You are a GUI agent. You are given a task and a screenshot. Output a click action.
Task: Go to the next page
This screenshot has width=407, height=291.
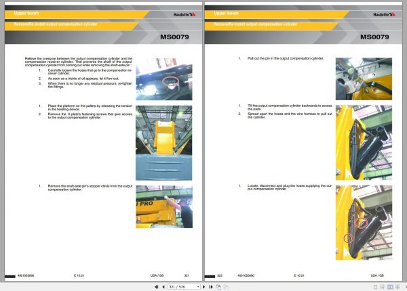pyautogui.click(x=203, y=287)
